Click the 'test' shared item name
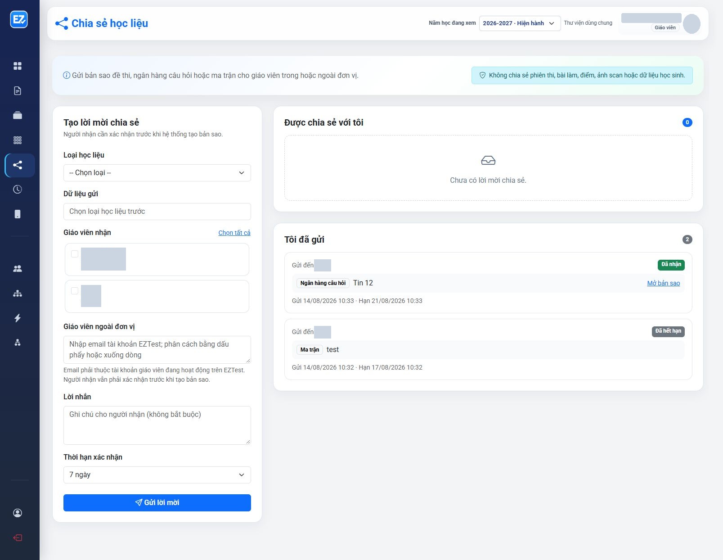 [333, 350]
